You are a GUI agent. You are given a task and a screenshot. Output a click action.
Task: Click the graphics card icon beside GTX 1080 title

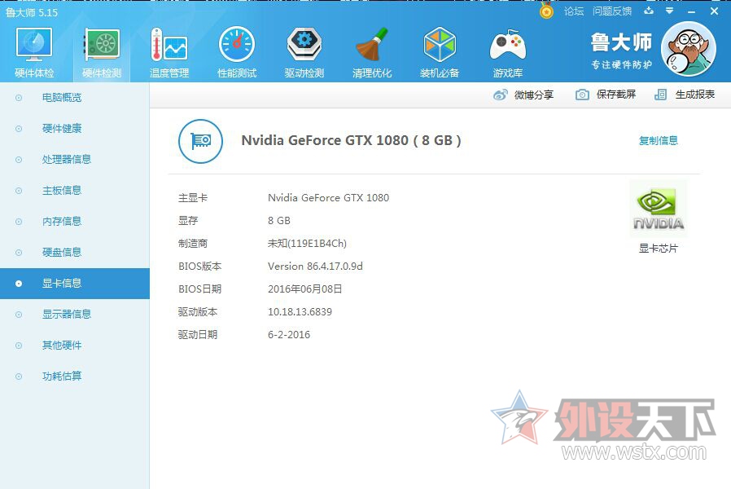[x=200, y=141]
